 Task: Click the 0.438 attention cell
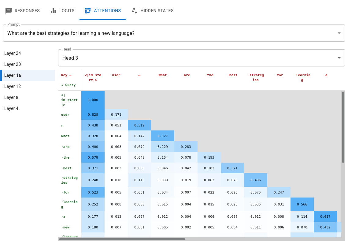93,125
